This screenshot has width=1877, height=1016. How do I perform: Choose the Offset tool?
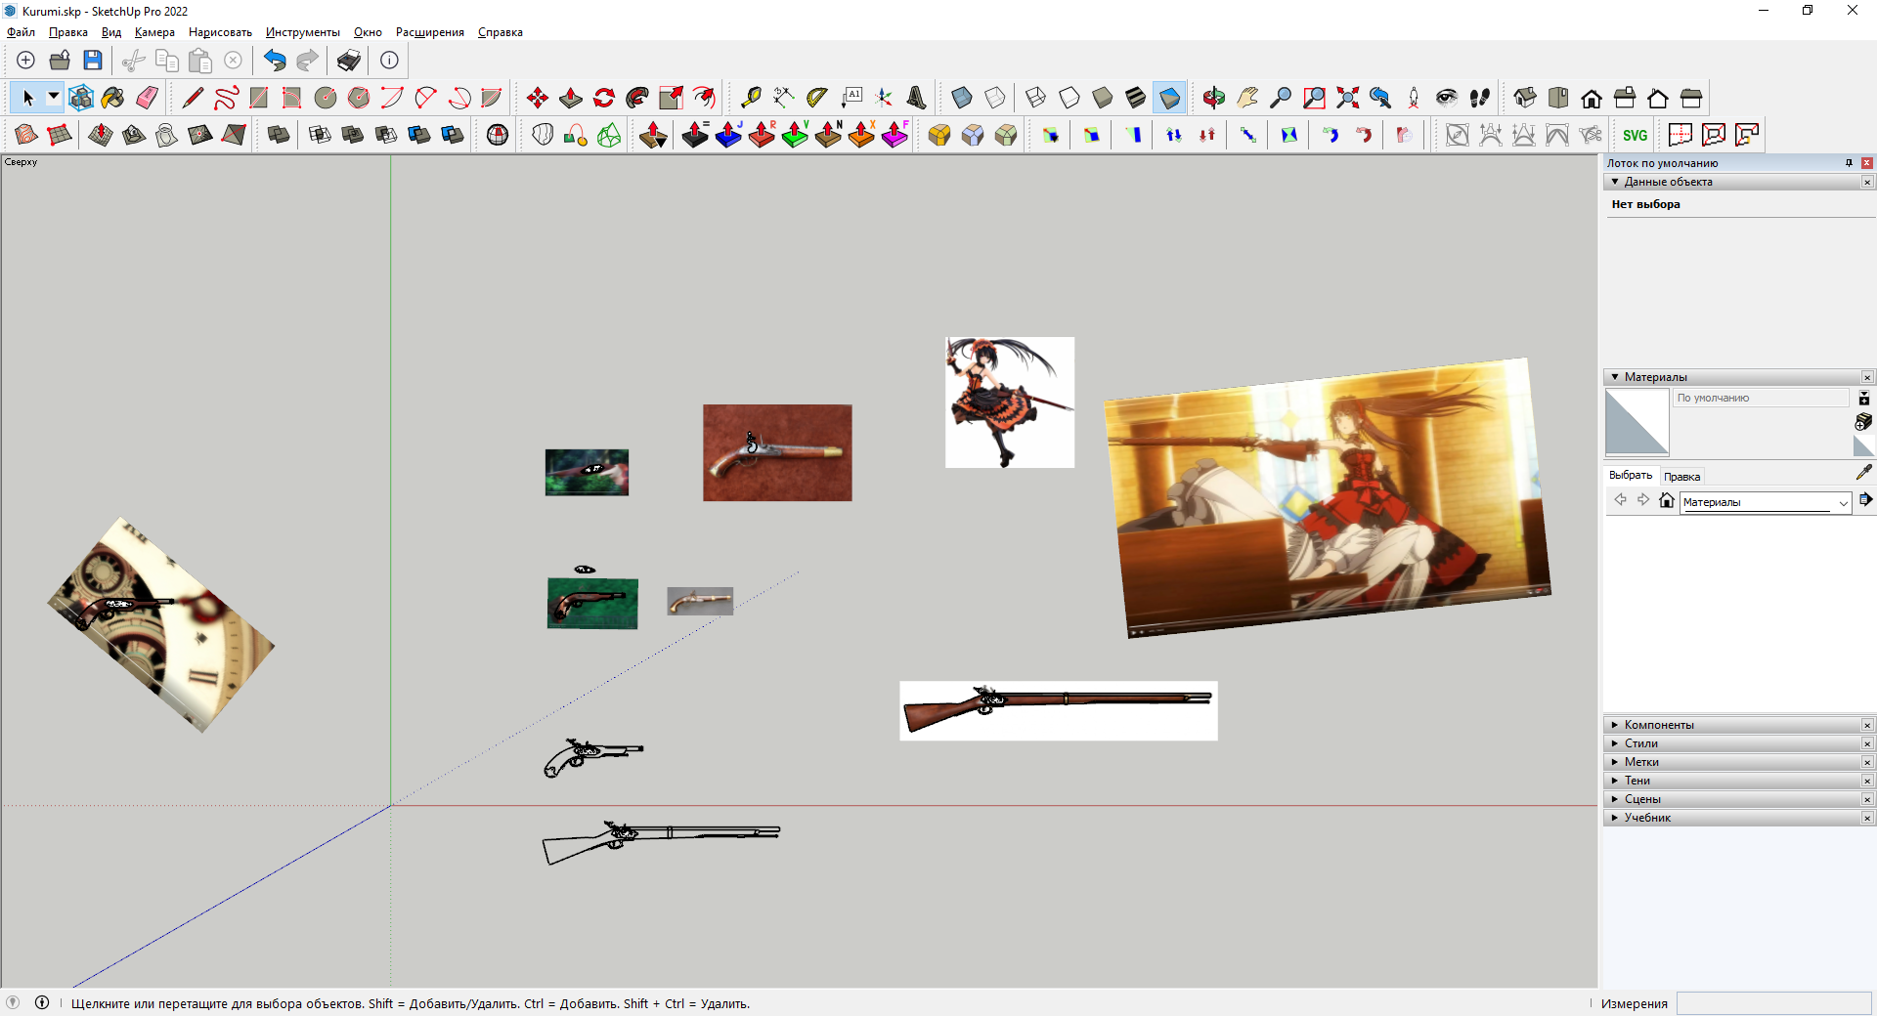click(x=704, y=98)
